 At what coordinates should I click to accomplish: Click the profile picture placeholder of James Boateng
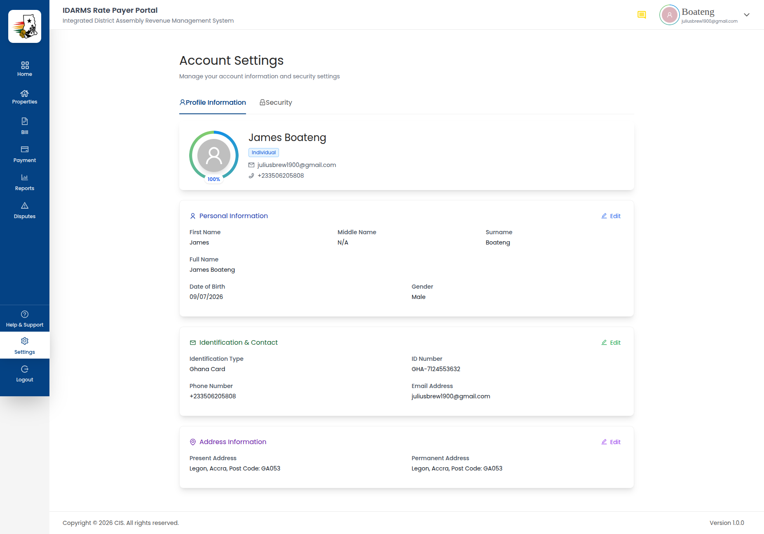tap(214, 155)
